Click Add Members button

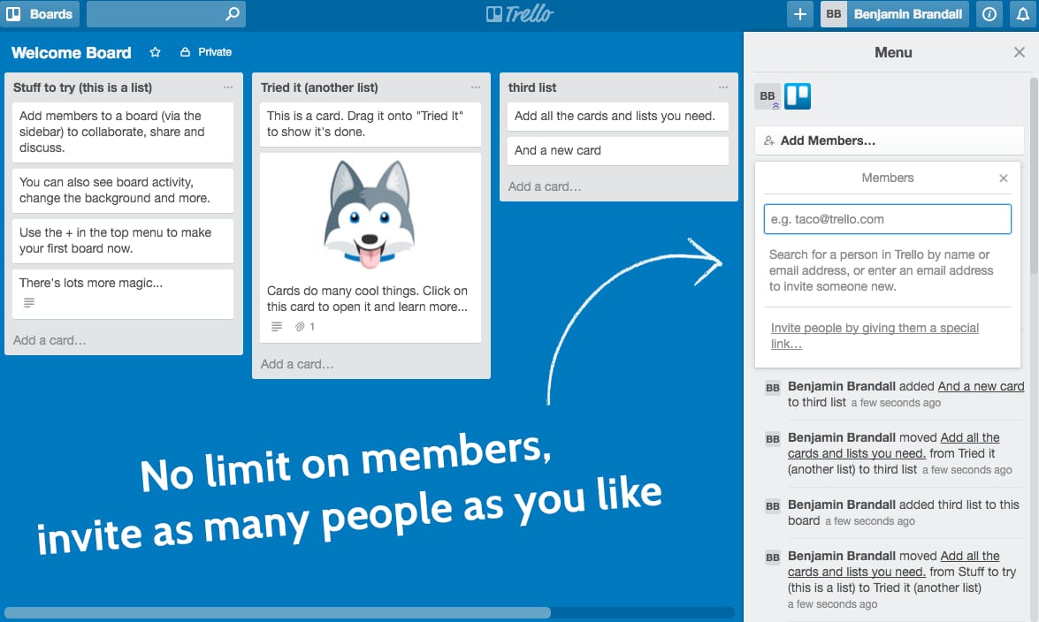click(x=890, y=140)
